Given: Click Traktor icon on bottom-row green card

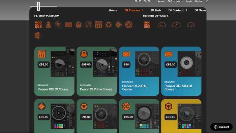Looking at the screenshot, I should pyautogui.click(x=126, y=106).
